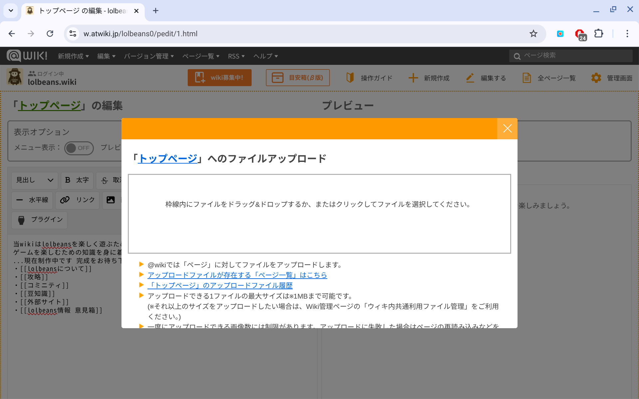Viewport: 639px width, 399px height.
Task: Click the image insert icon
Action: pos(110,200)
